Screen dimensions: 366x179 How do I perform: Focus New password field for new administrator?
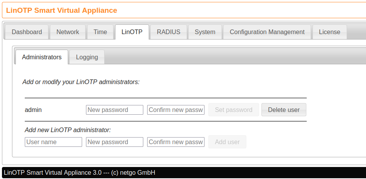[115, 142]
